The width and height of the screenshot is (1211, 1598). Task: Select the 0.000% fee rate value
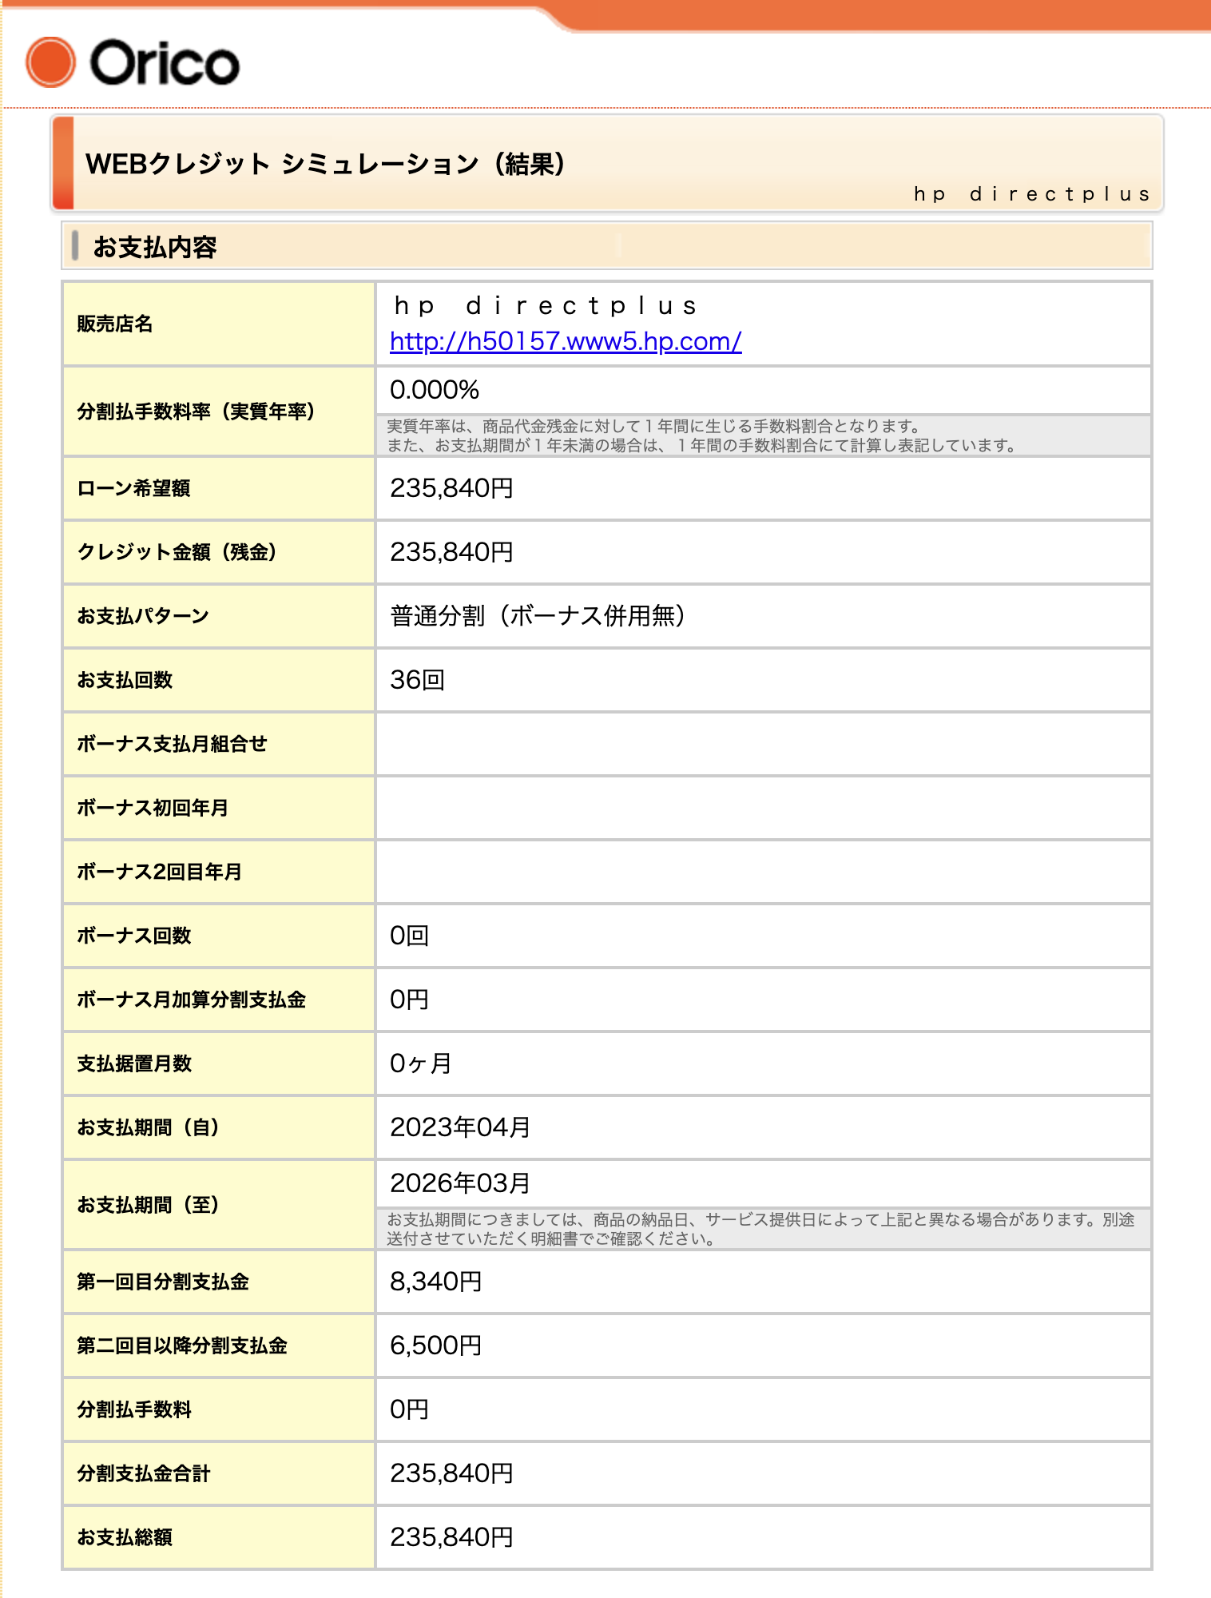435,390
